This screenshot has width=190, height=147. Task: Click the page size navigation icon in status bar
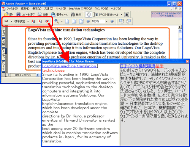[x=9, y=75]
